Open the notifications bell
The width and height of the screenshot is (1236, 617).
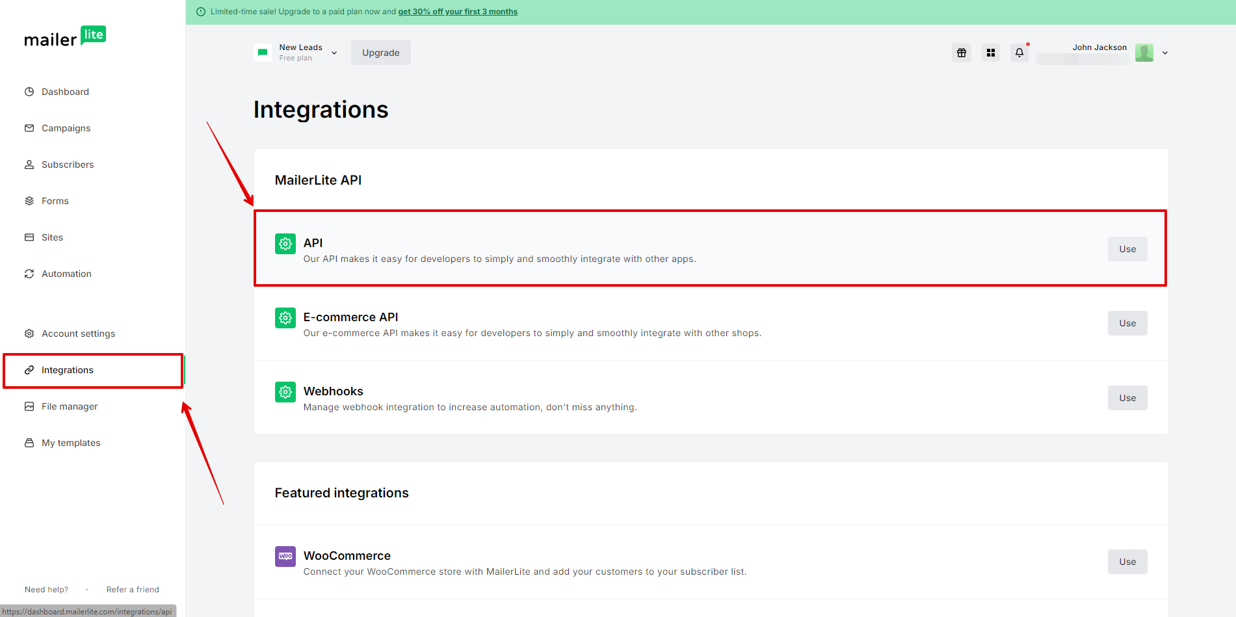1019,53
